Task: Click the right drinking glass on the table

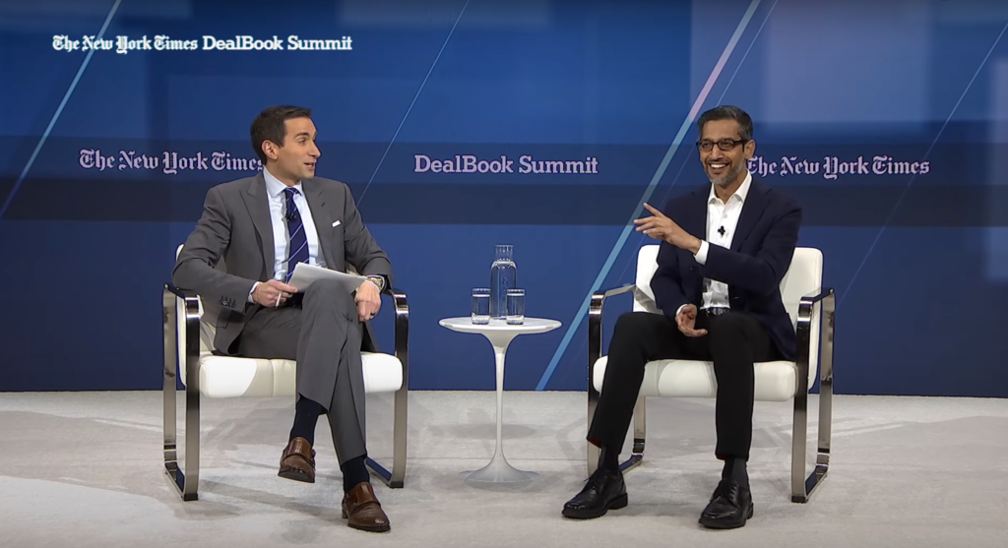Action: (x=516, y=306)
